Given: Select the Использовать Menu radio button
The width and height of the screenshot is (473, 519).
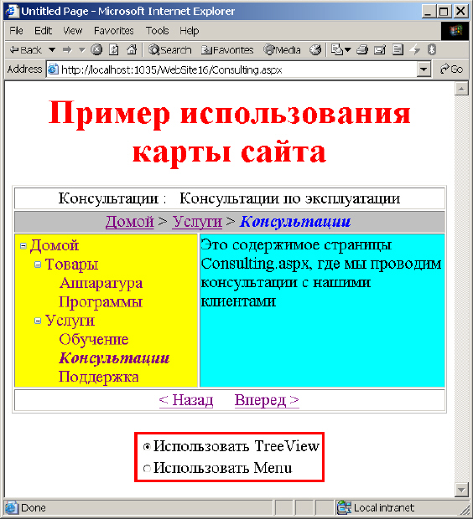Looking at the screenshot, I should tap(147, 469).
